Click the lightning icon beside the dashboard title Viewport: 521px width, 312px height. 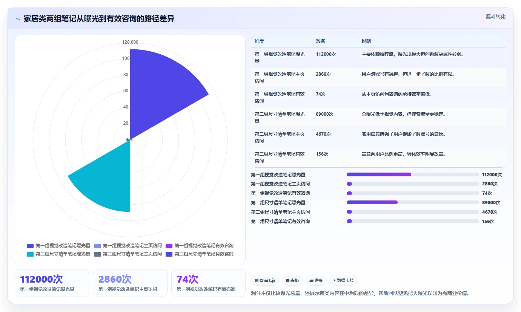18,19
